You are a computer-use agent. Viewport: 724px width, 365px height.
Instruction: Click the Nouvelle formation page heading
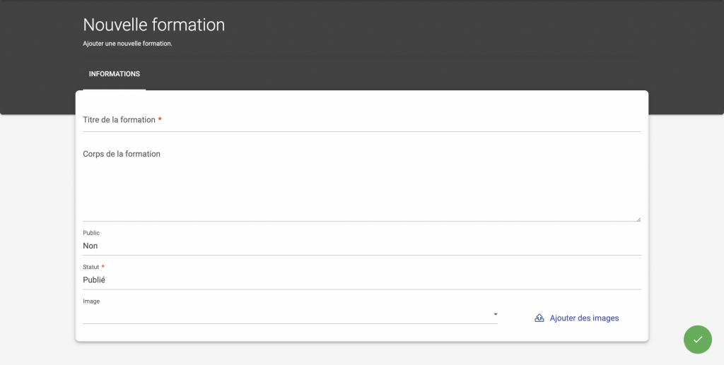(x=153, y=25)
